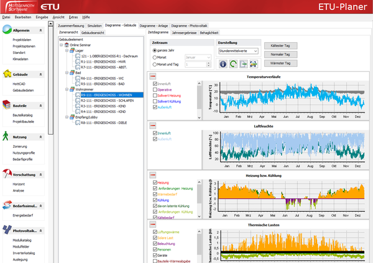This screenshot has height=263, width=373.
Task: Collapse Luftfeuchte chart with red minus
Action: [153, 125]
